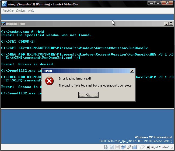Maximize the VirtualBox window
This screenshot has height=151, width=175.
click(158, 3)
